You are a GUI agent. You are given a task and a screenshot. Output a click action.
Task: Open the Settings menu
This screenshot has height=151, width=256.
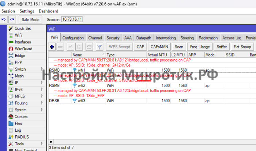tap(27, 11)
